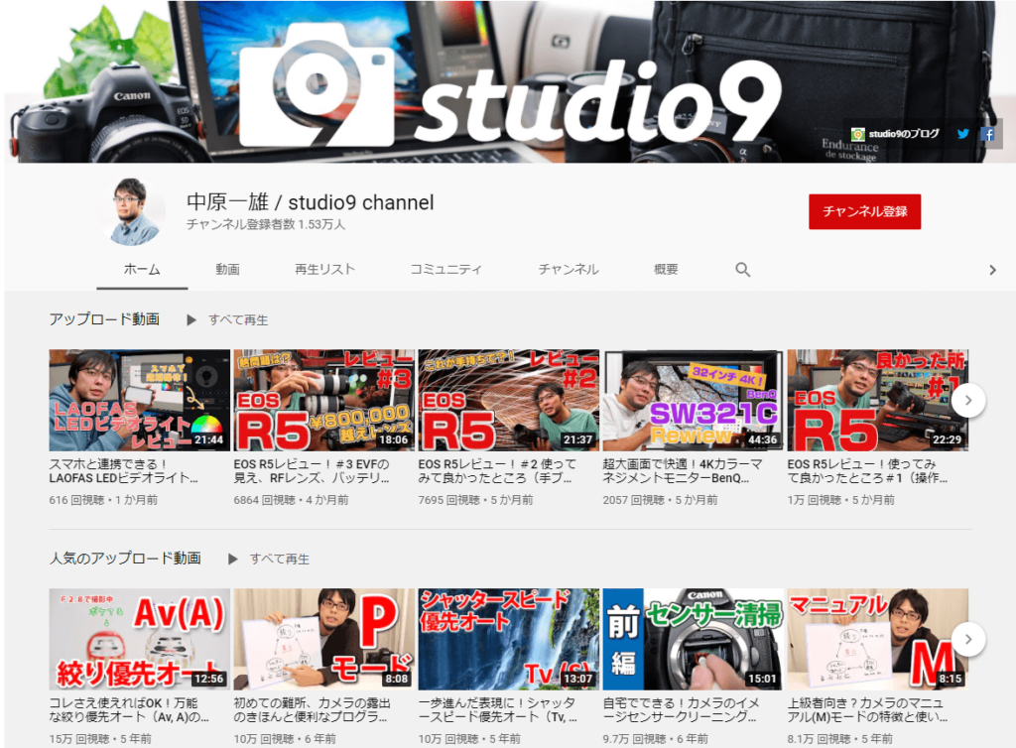Subscribe with the red チャンネル登録 button
This screenshot has width=1016, height=748.
click(x=864, y=211)
